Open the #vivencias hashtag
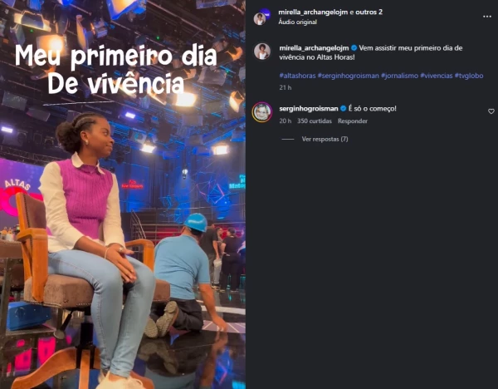Image resolution: width=498 pixels, height=389 pixels. pos(436,76)
